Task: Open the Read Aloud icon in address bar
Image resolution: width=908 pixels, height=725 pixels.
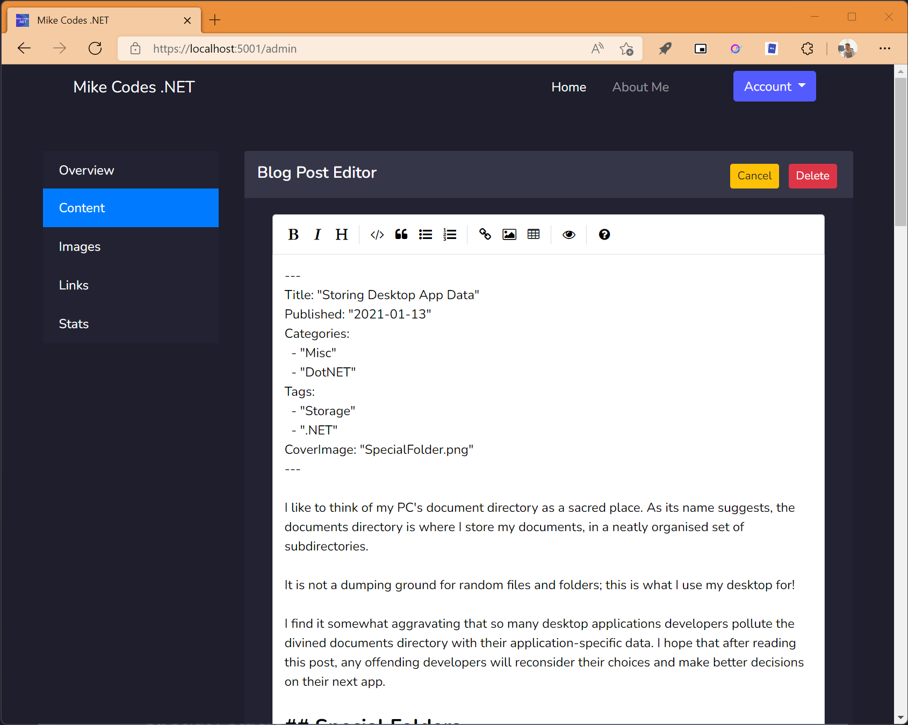Action: click(597, 49)
